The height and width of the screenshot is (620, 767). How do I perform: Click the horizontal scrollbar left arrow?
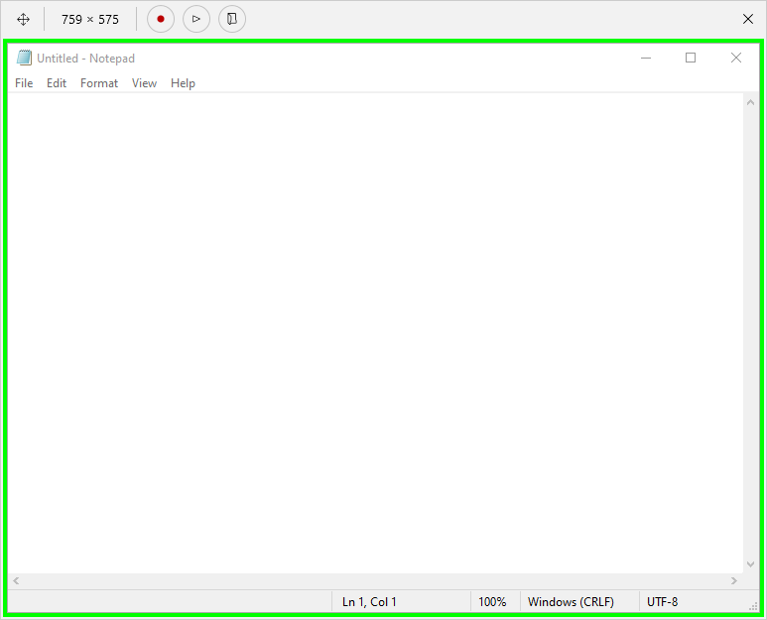point(16,581)
